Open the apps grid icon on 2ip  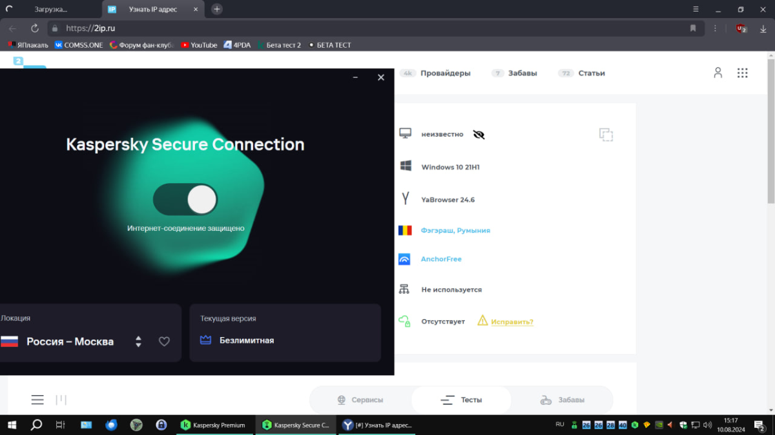[x=743, y=73]
